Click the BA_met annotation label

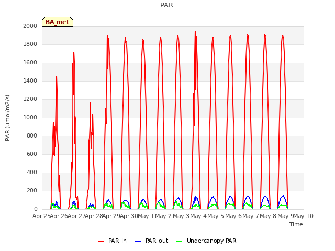(x=58, y=22)
